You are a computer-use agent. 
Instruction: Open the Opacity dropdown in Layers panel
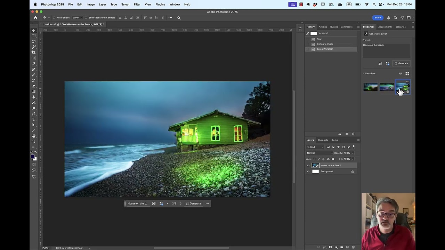point(352,153)
